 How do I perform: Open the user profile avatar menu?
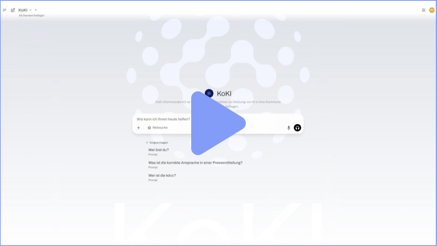[x=432, y=10]
